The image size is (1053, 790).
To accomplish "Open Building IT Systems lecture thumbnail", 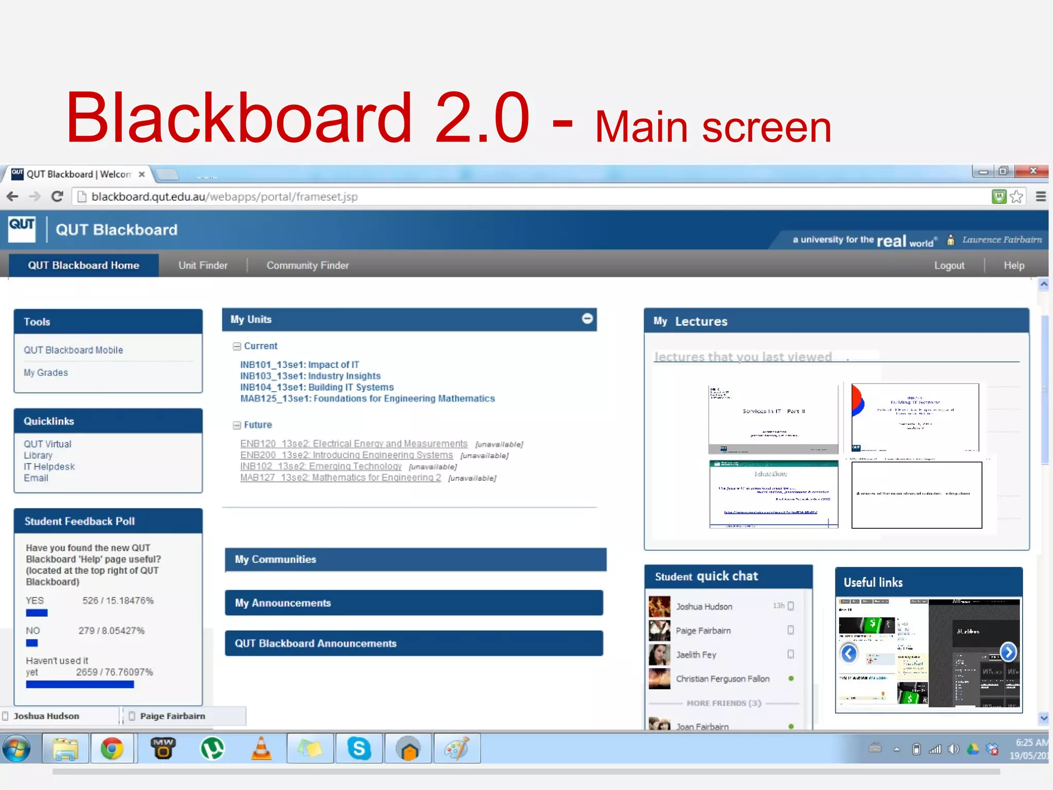I will (x=915, y=417).
